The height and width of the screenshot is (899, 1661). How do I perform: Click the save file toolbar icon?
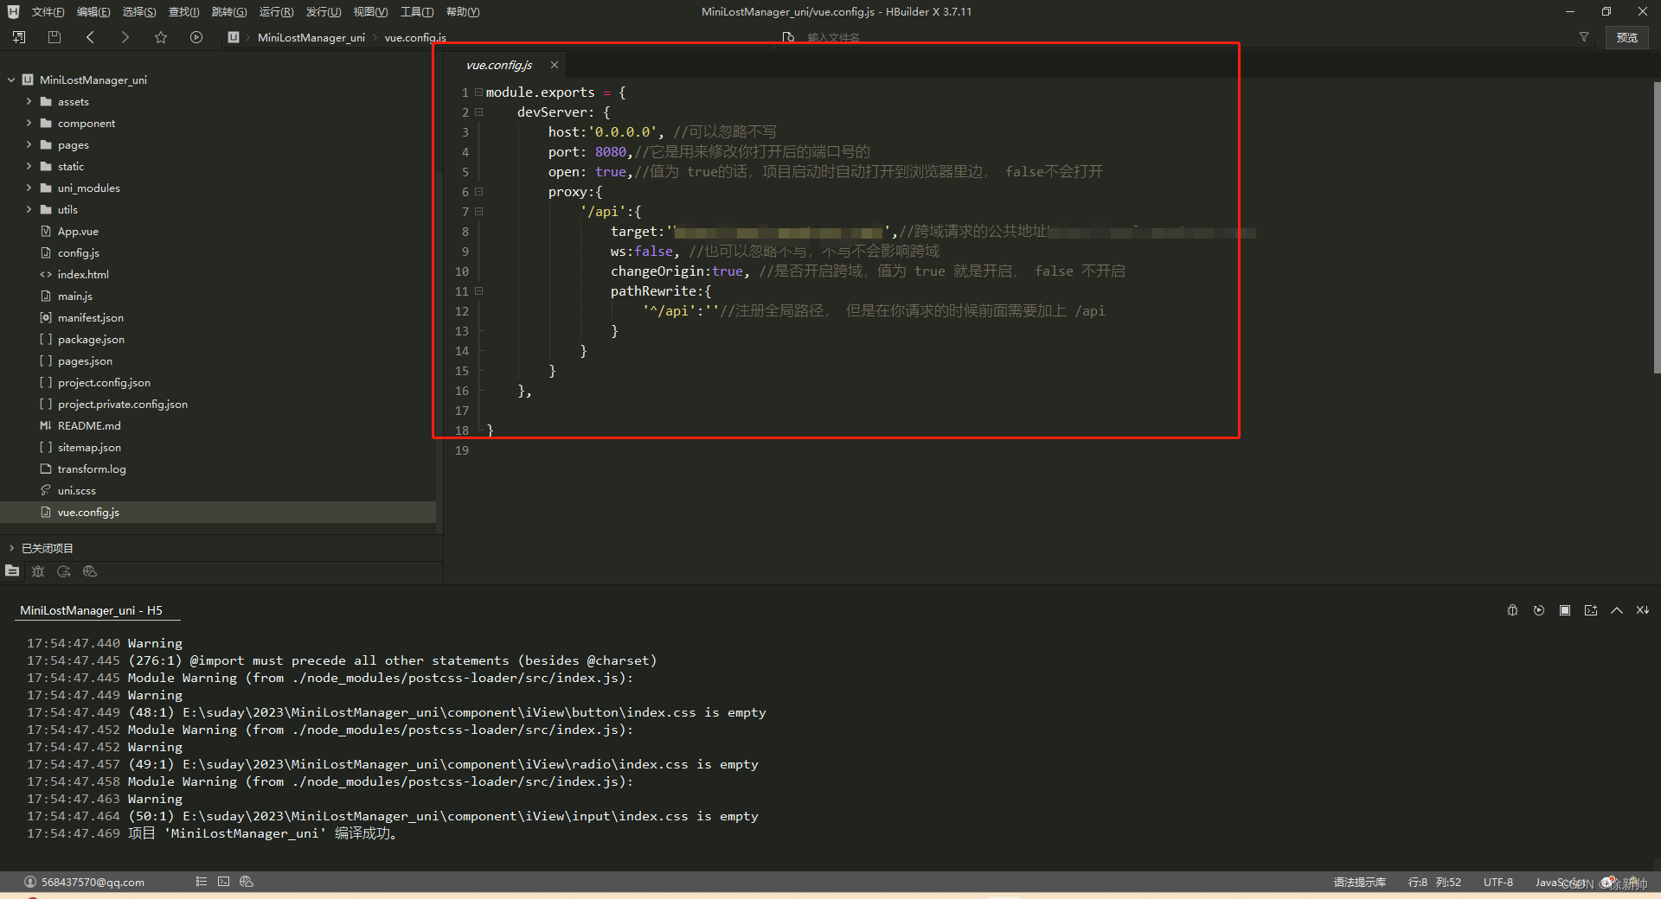point(55,37)
